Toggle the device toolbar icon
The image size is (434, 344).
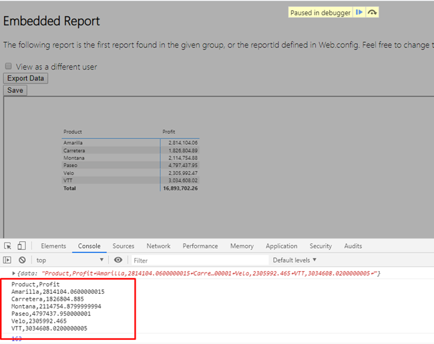click(21, 246)
